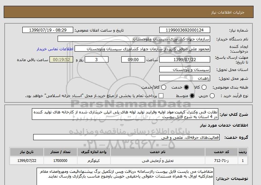Click the service group field فعالیت‌های حرفه‌ای
Image resolution: width=261 pixels, height=185 pixels.
pyautogui.click(x=126, y=137)
